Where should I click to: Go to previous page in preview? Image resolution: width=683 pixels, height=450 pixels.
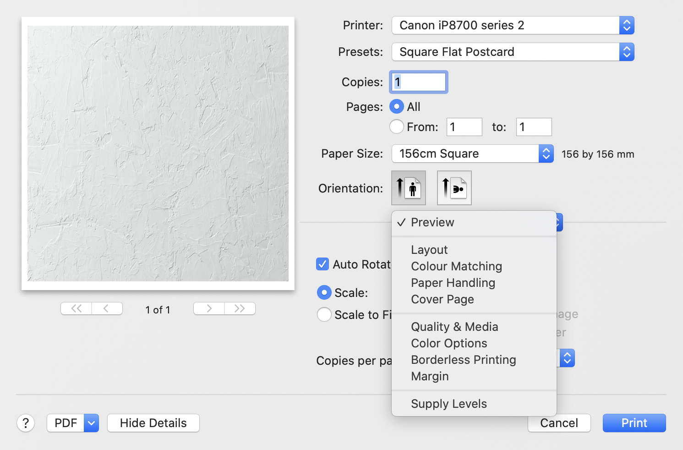click(x=107, y=308)
